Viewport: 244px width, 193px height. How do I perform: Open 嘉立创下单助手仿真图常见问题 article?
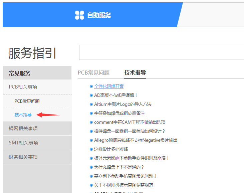pyautogui.click(x=126, y=176)
